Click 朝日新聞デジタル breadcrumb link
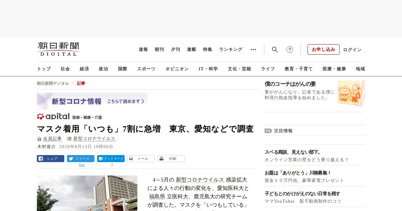 point(53,83)
